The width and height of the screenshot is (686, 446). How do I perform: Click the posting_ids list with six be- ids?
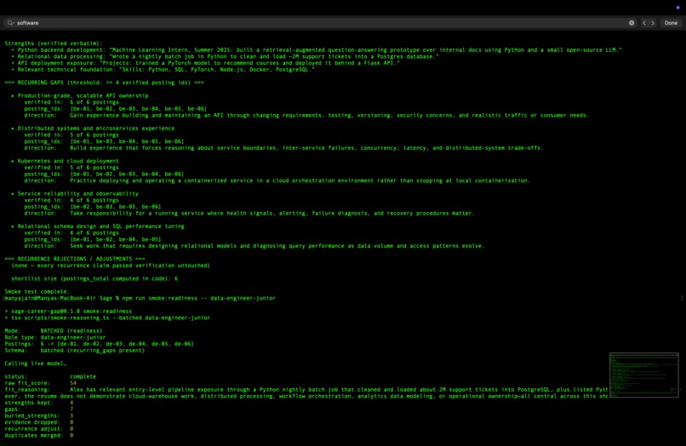[x=116, y=109]
